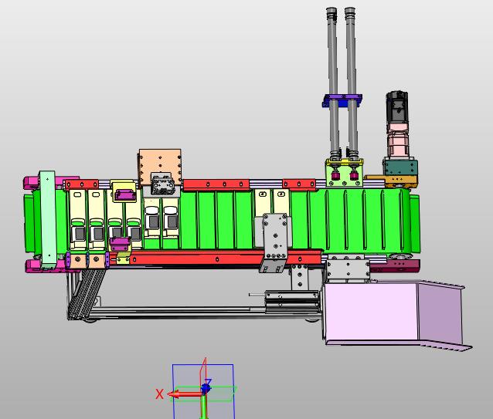Select the left gray vertical guide rod
Viewport: 493px width, 419px height.
click(x=332, y=82)
